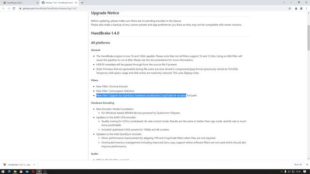Click the Upgrade Notice heading
310x174 pixels.
point(105,13)
